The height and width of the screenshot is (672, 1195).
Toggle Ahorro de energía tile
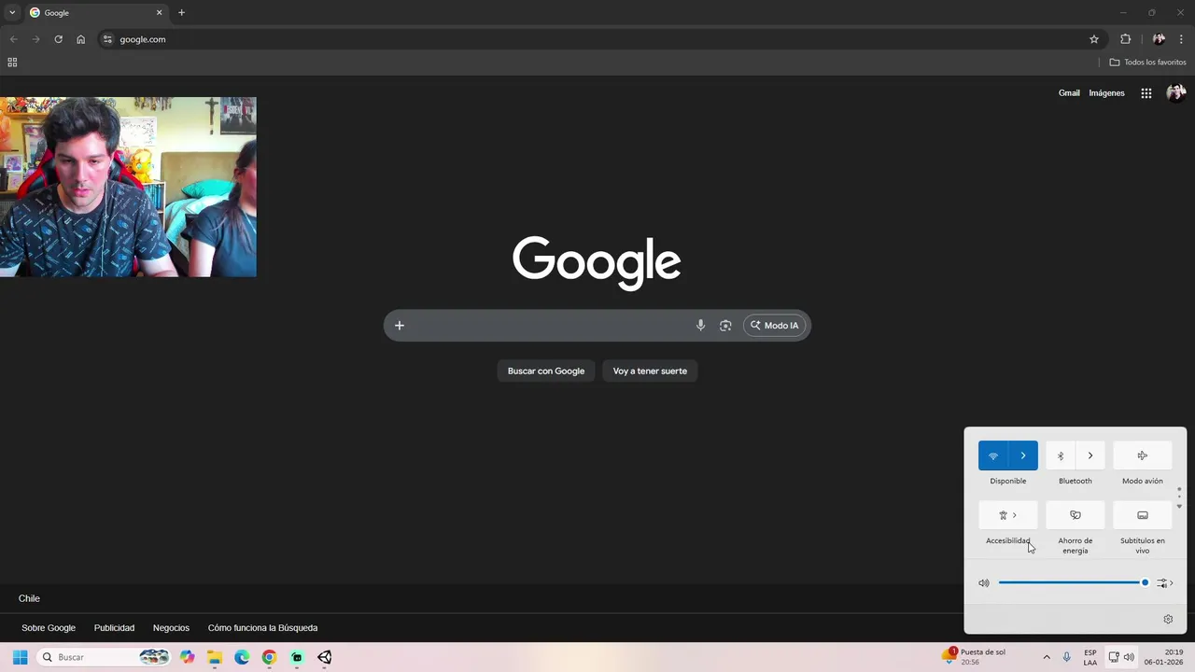coord(1075,515)
